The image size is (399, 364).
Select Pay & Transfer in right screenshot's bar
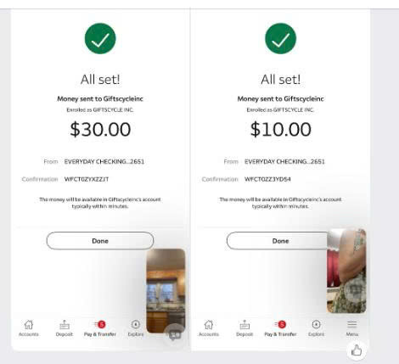click(x=280, y=328)
